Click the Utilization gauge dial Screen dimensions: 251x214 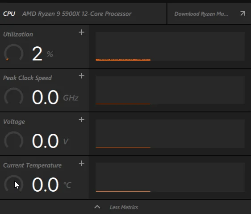[13, 53]
